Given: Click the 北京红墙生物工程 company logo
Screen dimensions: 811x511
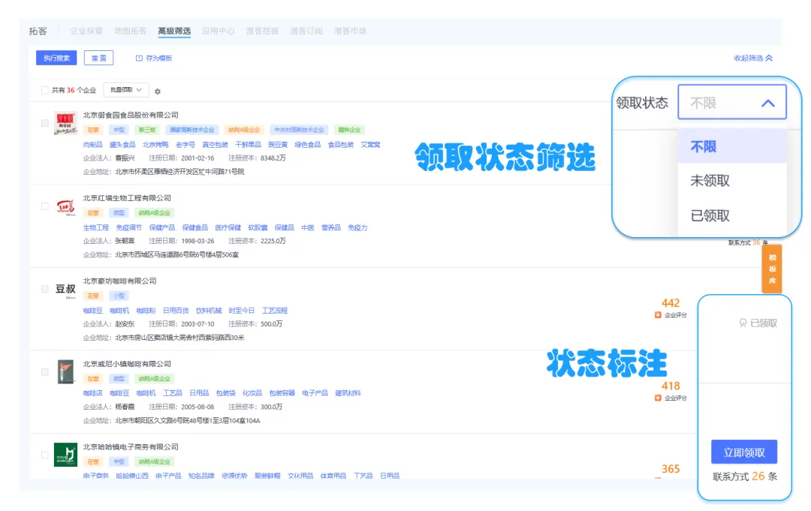Looking at the screenshot, I should (x=65, y=206).
